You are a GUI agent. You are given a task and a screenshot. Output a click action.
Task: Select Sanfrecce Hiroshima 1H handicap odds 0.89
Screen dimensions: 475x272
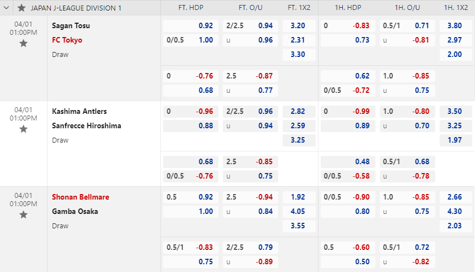coord(348,125)
